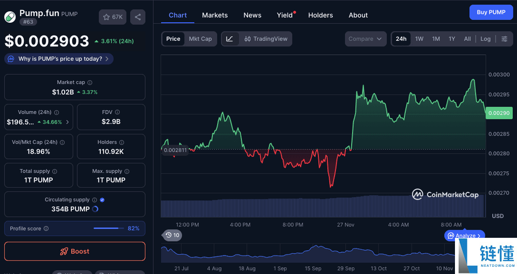Open the Compare dropdown
Image resolution: width=517 pixels, height=274 pixels.
click(x=365, y=39)
